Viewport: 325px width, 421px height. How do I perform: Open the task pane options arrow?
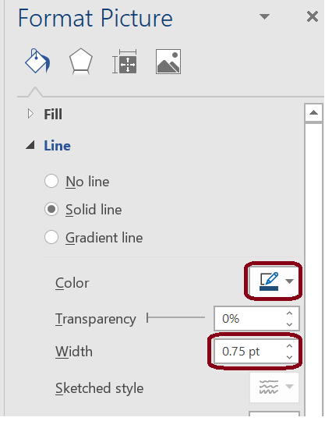click(x=265, y=16)
